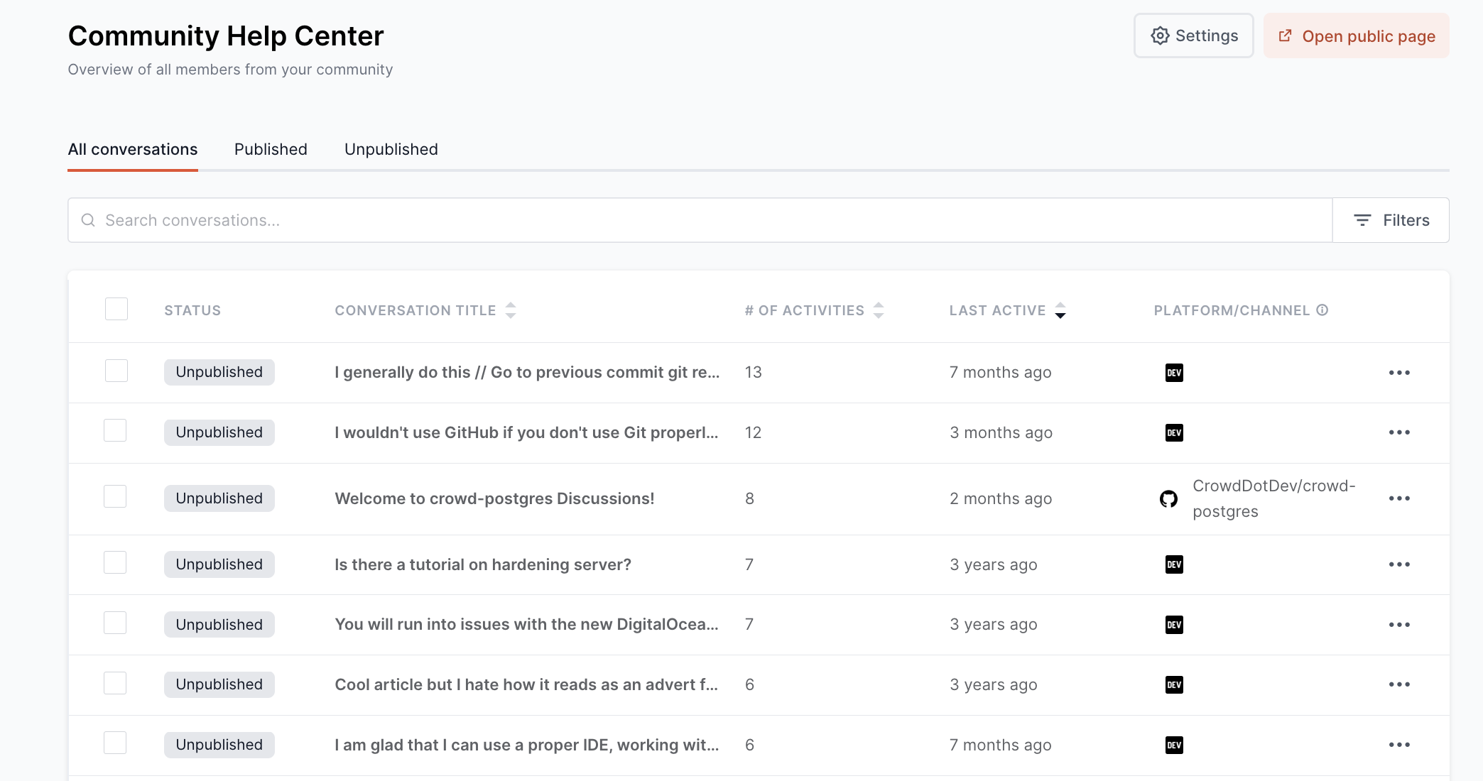Sort by Conversation Title column arrows

tap(511, 310)
